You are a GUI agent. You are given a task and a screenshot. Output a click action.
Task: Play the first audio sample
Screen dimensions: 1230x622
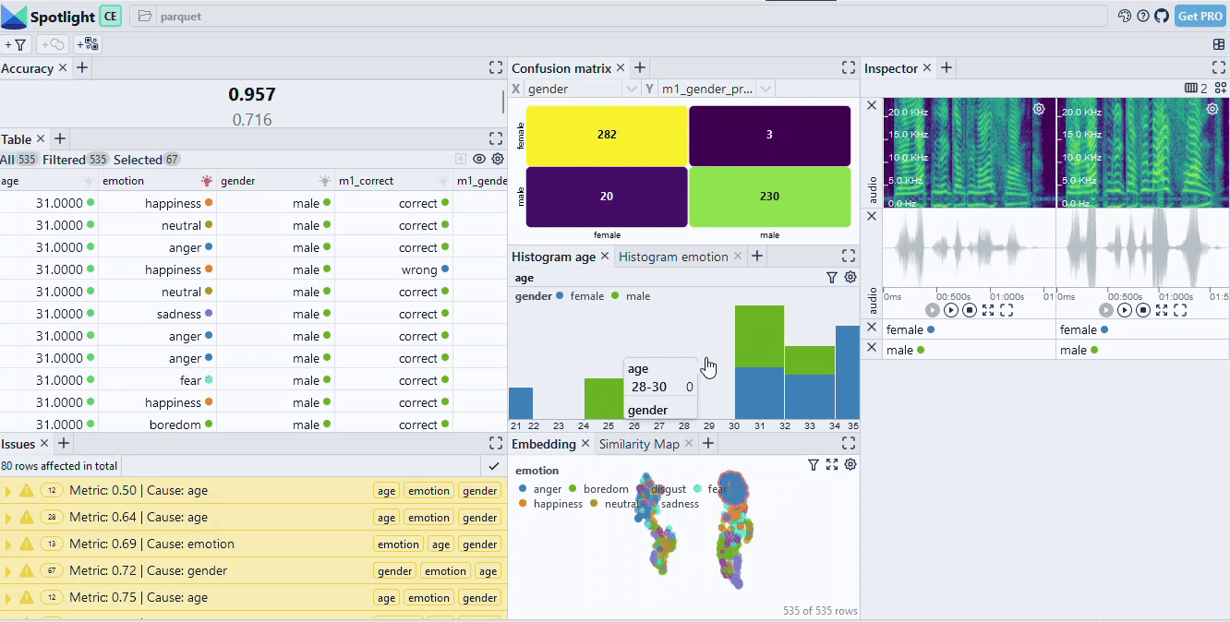click(951, 310)
